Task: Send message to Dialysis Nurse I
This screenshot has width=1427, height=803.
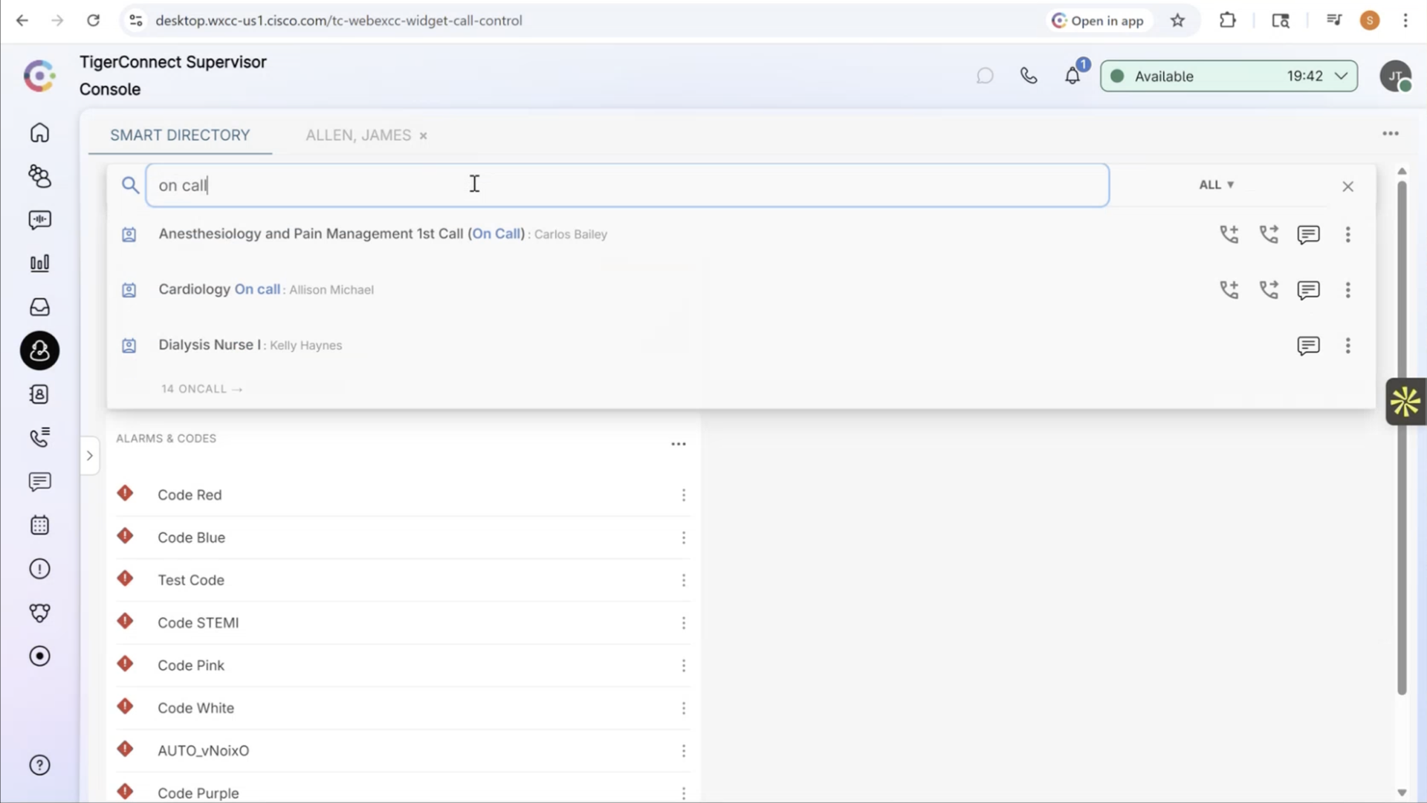Action: (x=1308, y=346)
